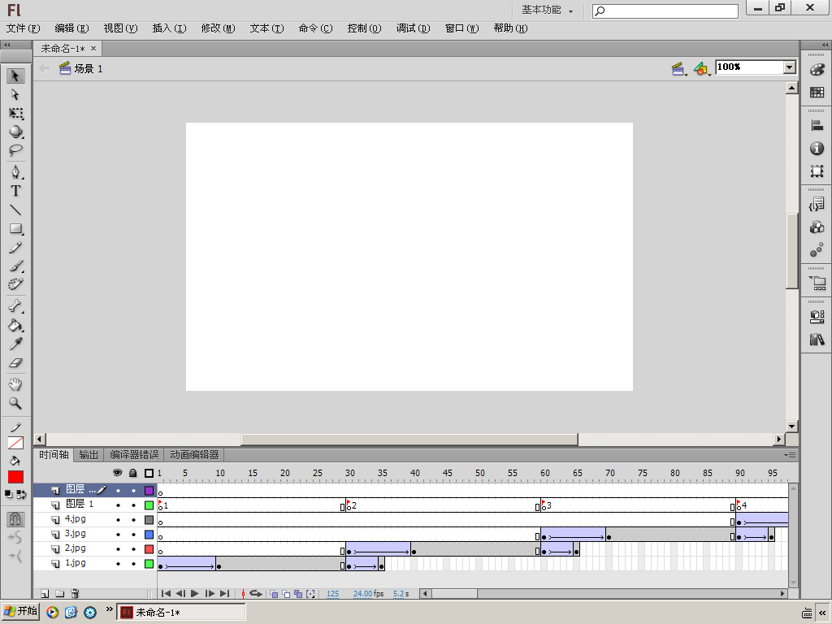The image size is (832, 624).
Task: Toggle visibility of 3.jpg layer
Action: tap(118, 535)
